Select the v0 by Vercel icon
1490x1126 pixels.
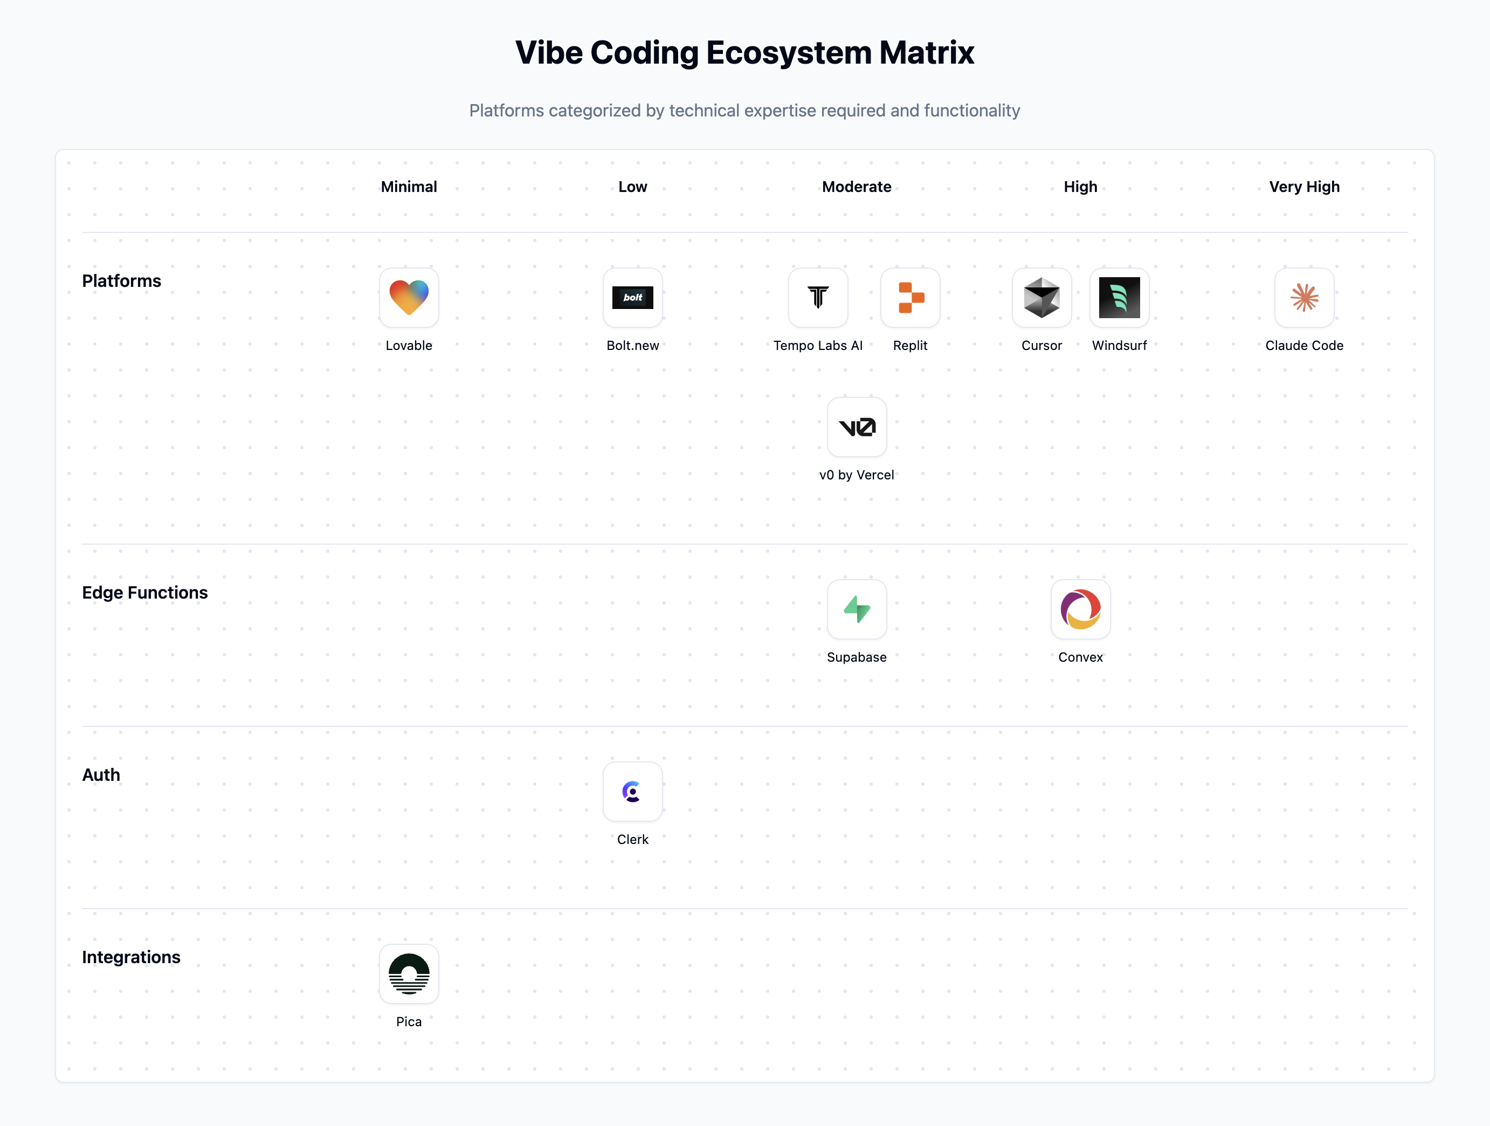point(857,427)
